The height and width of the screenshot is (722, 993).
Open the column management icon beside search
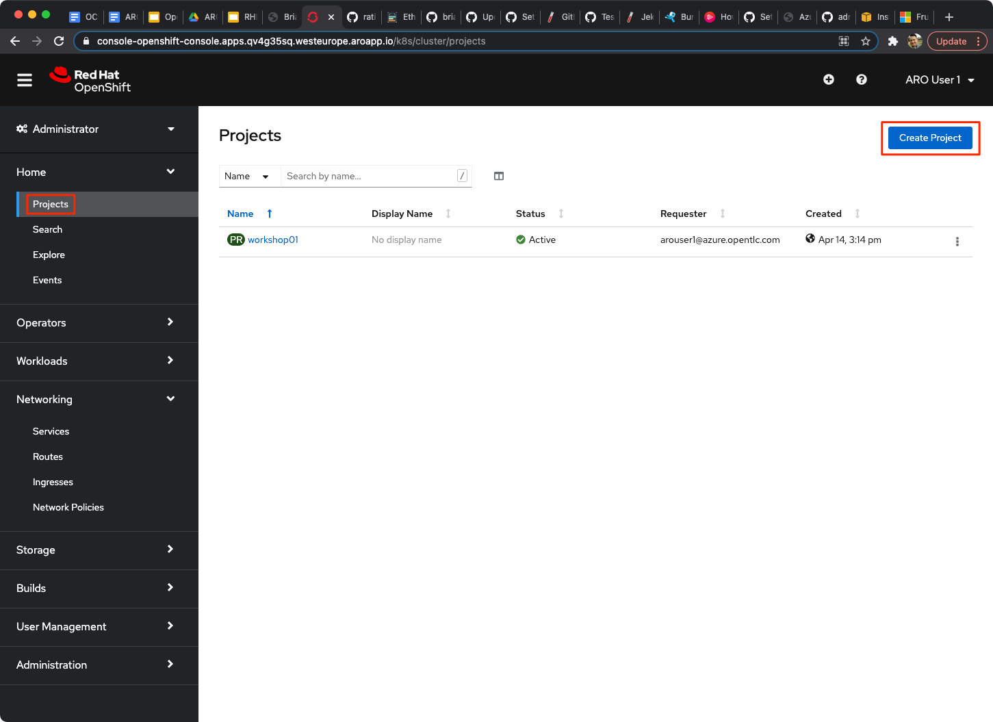click(498, 176)
